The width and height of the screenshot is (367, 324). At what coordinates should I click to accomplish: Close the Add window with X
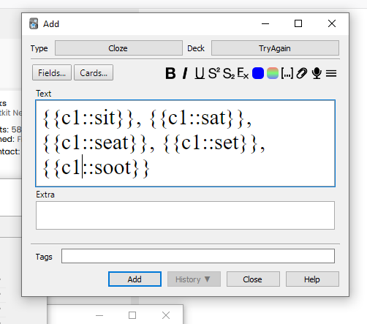pyautogui.click(x=332, y=23)
